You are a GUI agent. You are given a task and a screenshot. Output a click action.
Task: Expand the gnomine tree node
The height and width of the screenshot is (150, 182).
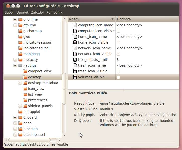pyautogui.click(x=15, y=19)
